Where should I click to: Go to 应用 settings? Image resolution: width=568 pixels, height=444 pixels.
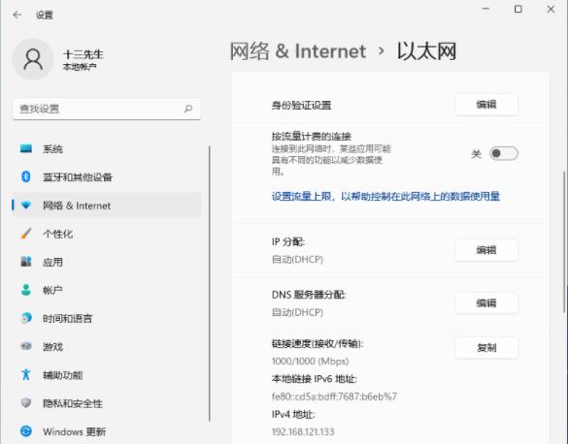point(107,262)
